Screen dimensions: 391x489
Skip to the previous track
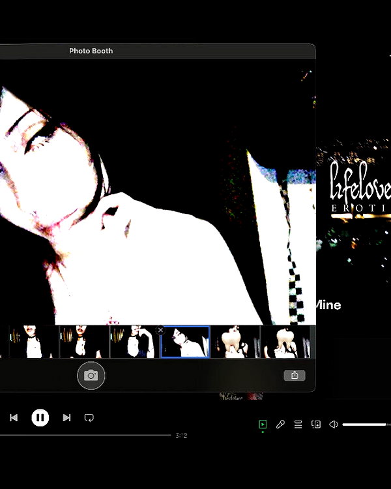[14, 417]
